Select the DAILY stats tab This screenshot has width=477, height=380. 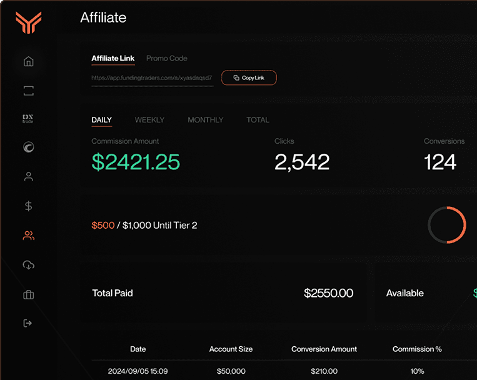tap(102, 120)
